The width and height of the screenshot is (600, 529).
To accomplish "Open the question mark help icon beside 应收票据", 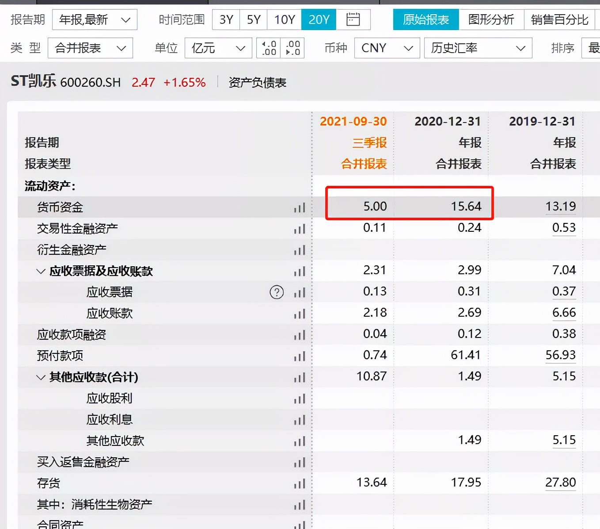I will click(x=276, y=292).
